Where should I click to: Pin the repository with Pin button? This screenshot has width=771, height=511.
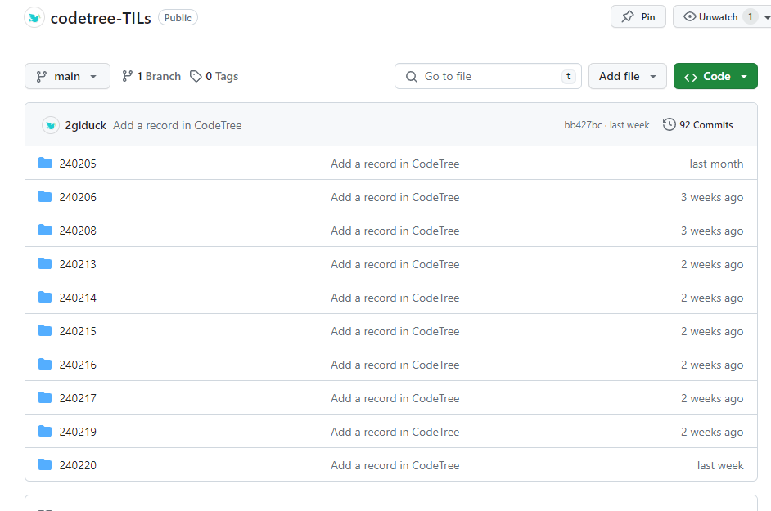tap(638, 16)
